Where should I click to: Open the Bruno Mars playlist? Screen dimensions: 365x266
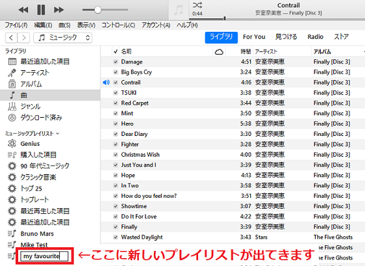(37, 233)
